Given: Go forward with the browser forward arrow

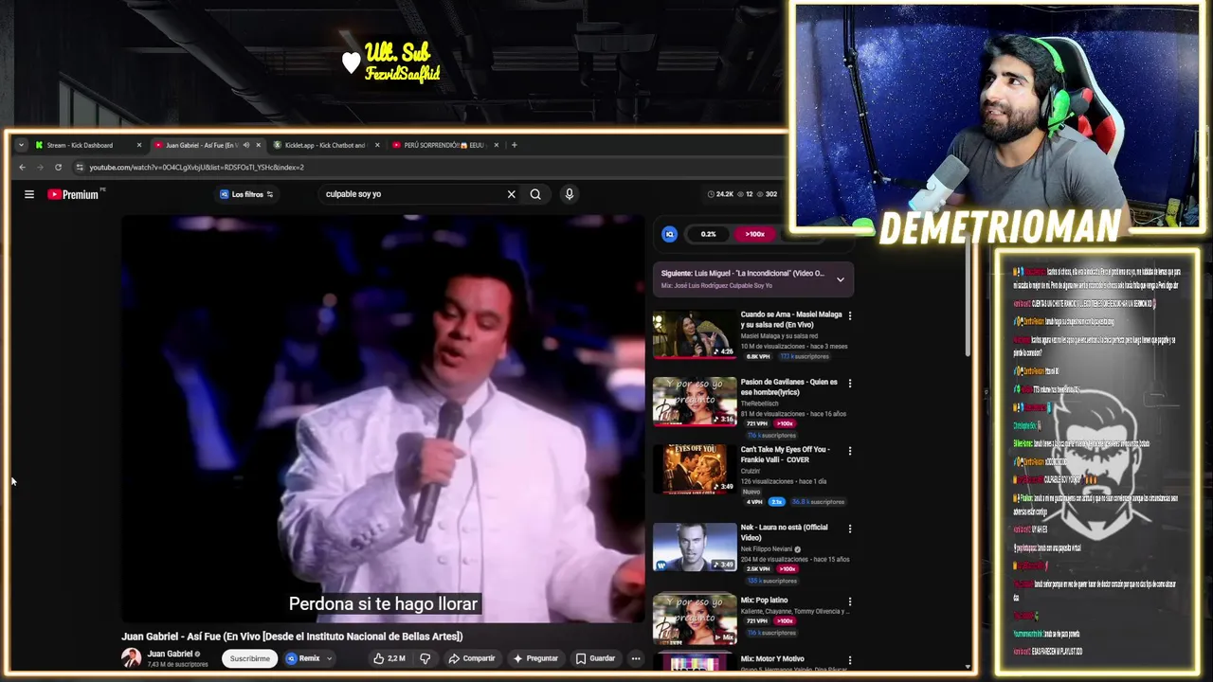Looking at the screenshot, I should [x=40, y=168].
